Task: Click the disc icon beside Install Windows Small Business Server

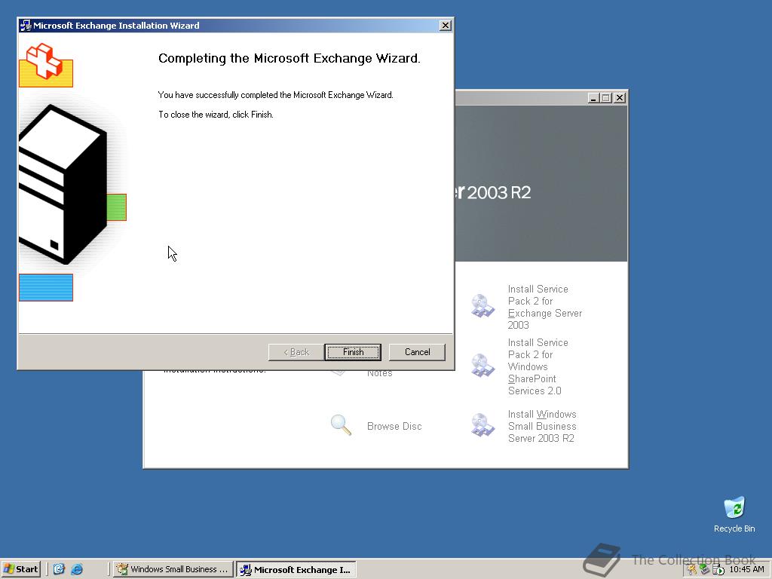Action: point(482,425)
